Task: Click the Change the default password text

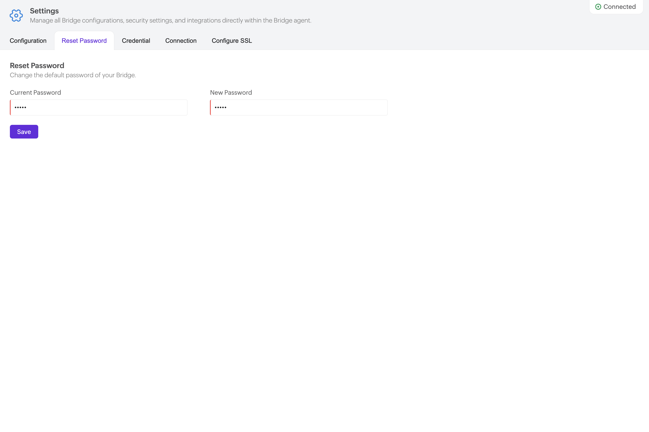Action: pyautogui.click(x=73, y=75)
